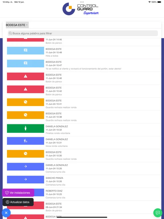
Task: Open the chat message icon for 'Hola a todos'
Action: (26, 50)
